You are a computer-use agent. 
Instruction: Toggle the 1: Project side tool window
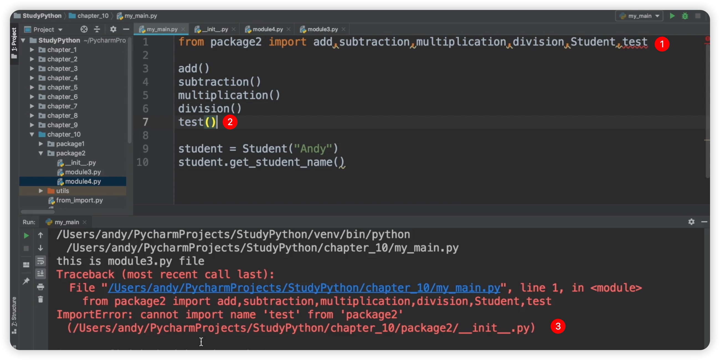14,43
